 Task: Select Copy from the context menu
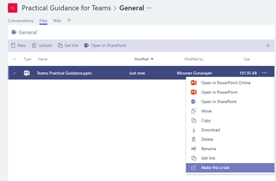[230, 121]
